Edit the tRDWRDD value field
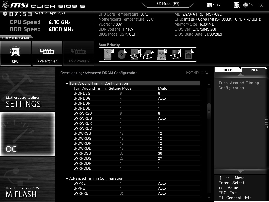This screenshot has height=202, width=269. pyautogui.click(x=160, y=148)
